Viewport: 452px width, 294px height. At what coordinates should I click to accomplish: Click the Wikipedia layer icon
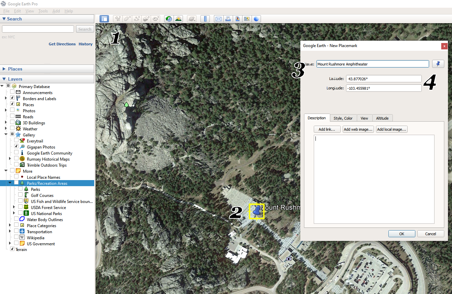(22, 238)
